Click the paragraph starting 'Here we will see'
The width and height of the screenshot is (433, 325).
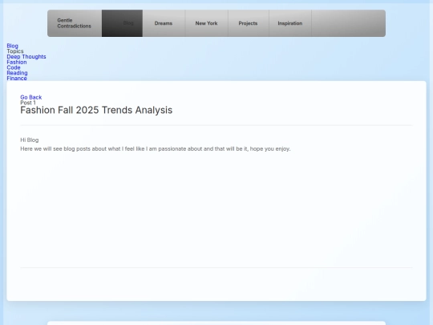click(156, 149)
